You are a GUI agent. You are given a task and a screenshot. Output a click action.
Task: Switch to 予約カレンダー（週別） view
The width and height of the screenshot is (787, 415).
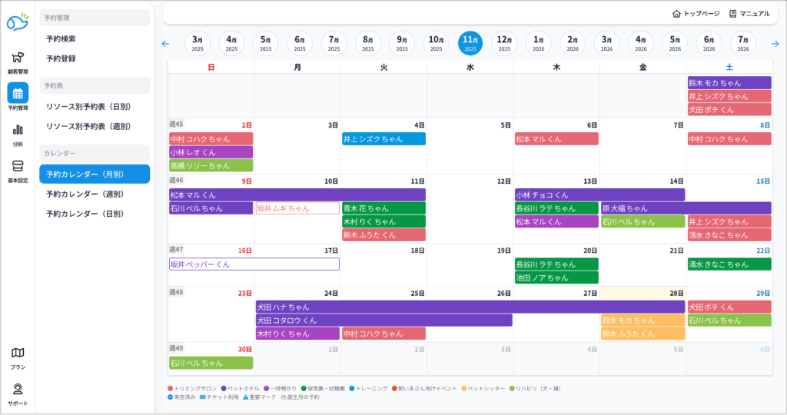click(x=85, y=194)
